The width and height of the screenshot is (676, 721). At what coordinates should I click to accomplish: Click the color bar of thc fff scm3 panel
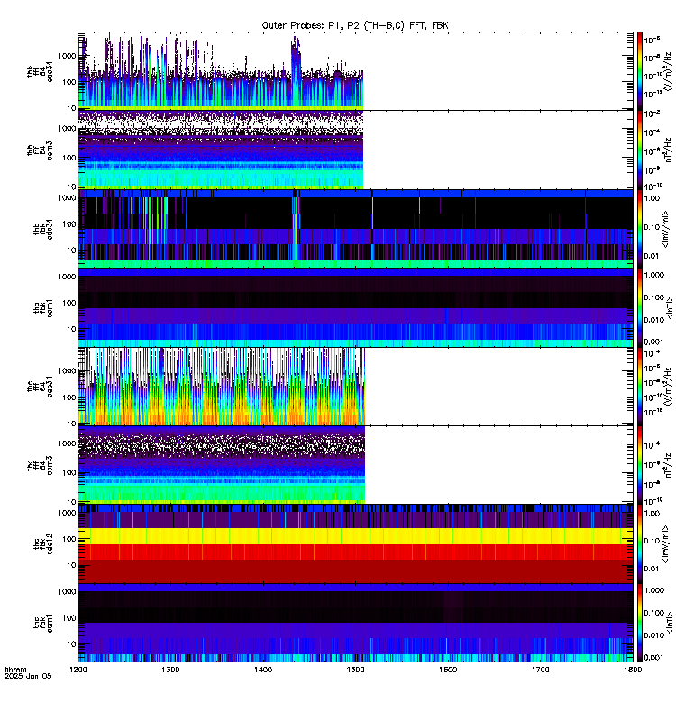tap(640, 465)
